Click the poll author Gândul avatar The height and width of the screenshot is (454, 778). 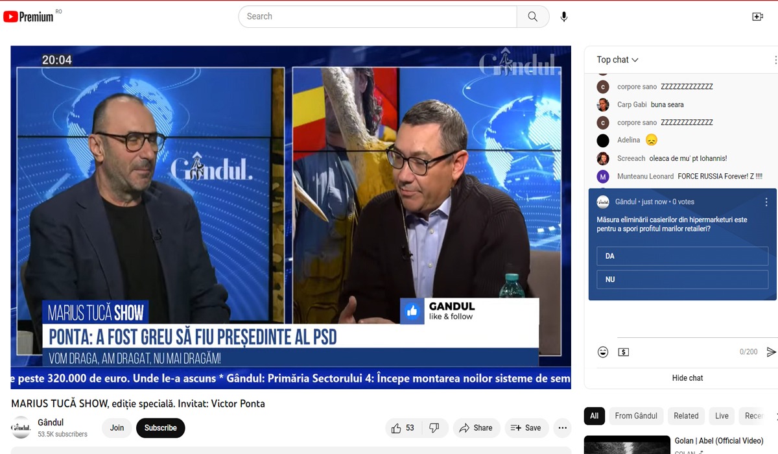[x=603, y=202]
